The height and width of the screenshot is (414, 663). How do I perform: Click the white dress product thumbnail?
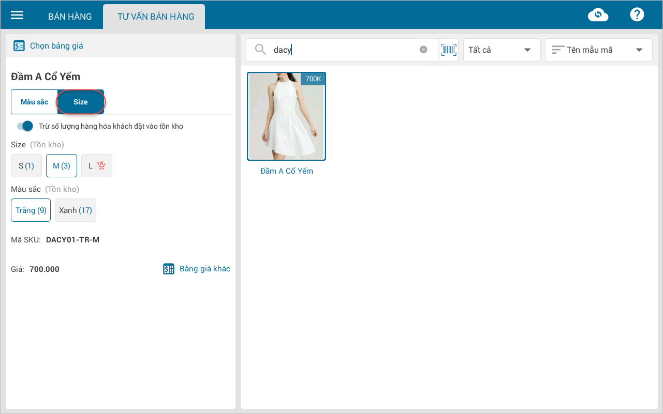coord(287,116)
